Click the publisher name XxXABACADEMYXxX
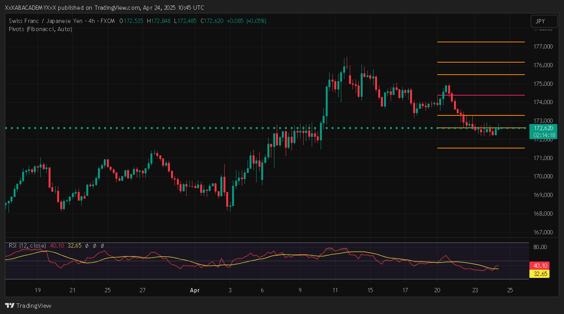Screen dimensions: 564x314 pos(33,8)
